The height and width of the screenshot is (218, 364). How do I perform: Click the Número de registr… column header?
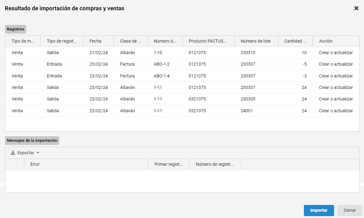[x=215, y=165]
